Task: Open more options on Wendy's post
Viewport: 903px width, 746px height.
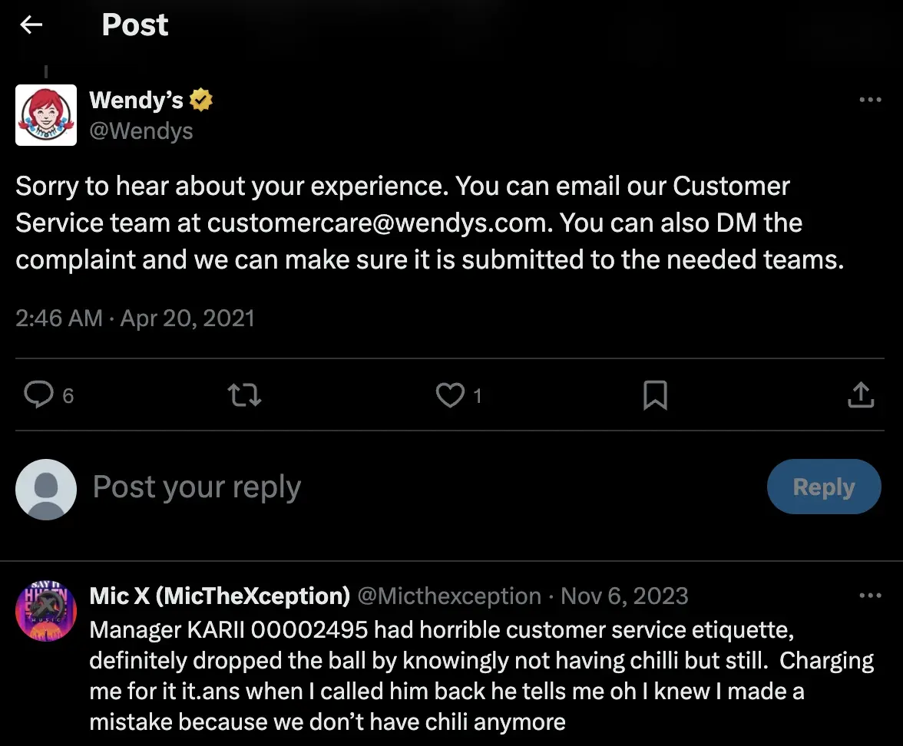Action: (869, 100)
